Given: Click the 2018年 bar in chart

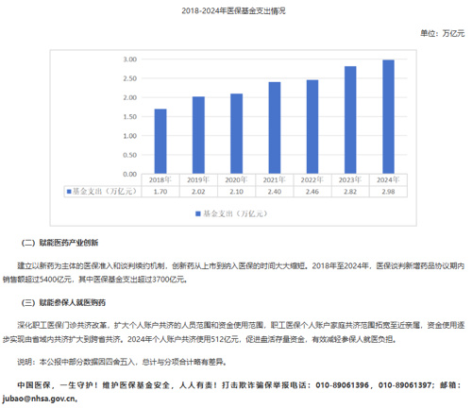Looking at the screenshot, I should tap(160, 142).
